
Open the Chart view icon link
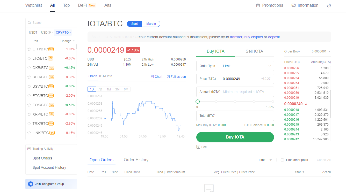pyautogui.click(x=156, y=77)
